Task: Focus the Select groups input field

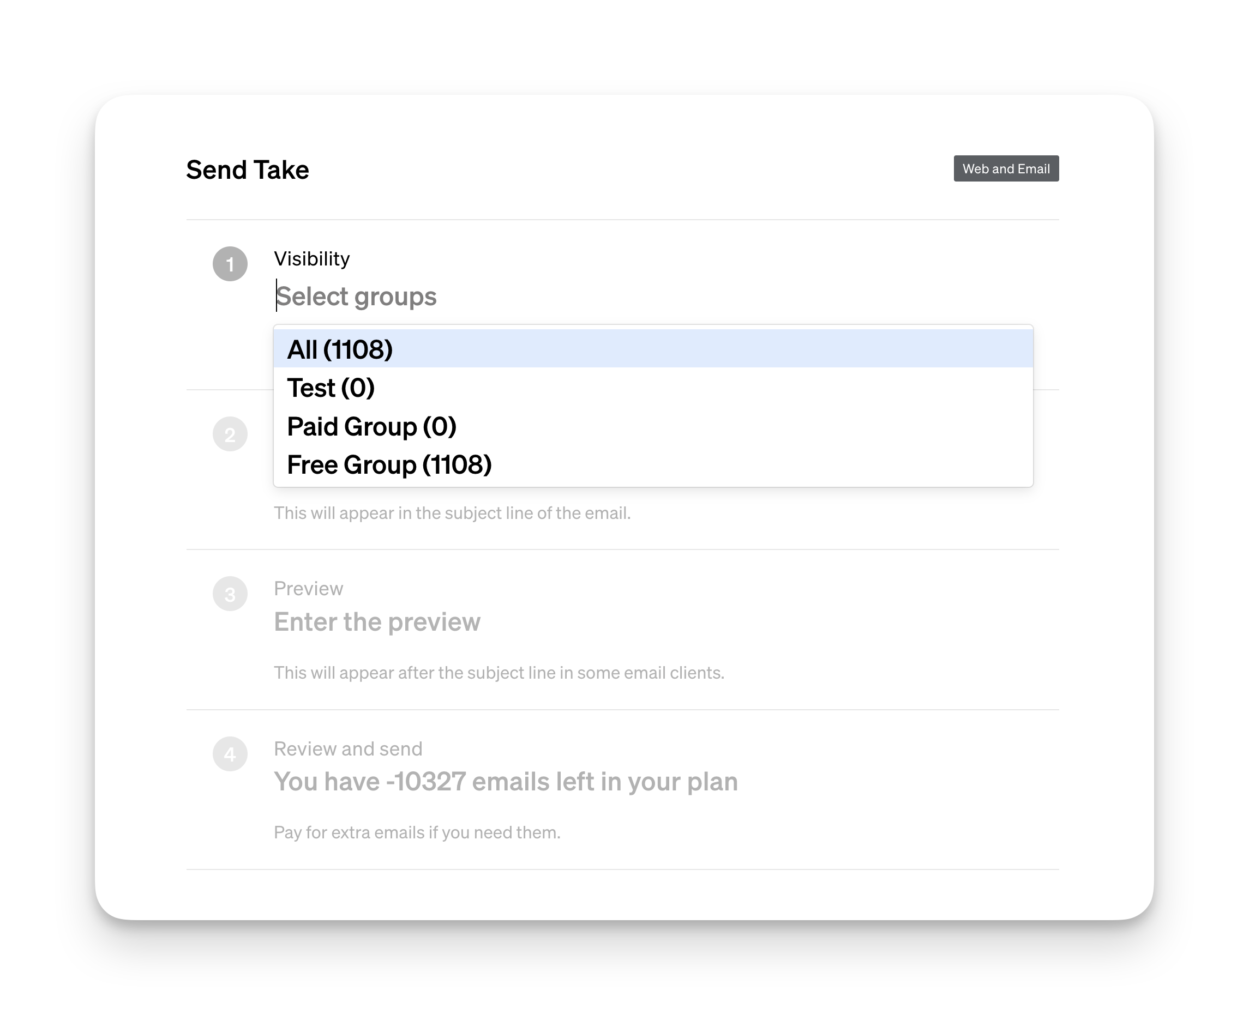Action: pos(653,296)
